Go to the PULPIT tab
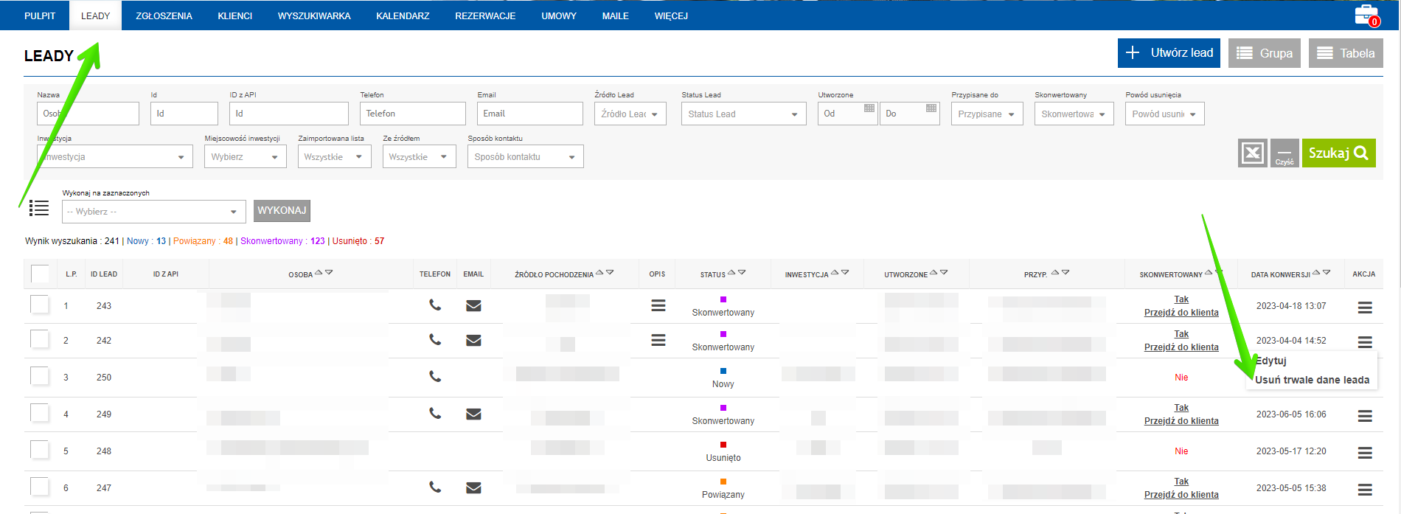1401x514 pixels. [x=40, y=15]
